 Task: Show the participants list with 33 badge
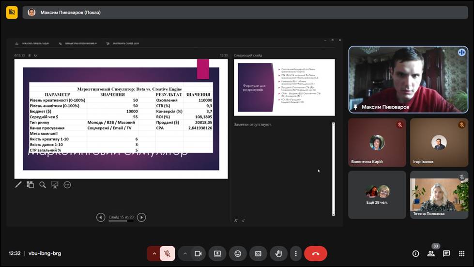click(431, 253)
